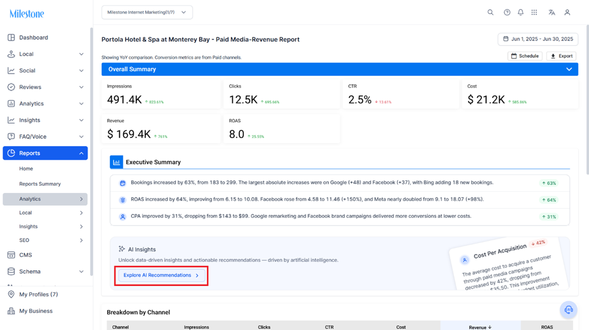
Task: Expand the Local menu chevron in main sidebar
Action: [81, 54]
